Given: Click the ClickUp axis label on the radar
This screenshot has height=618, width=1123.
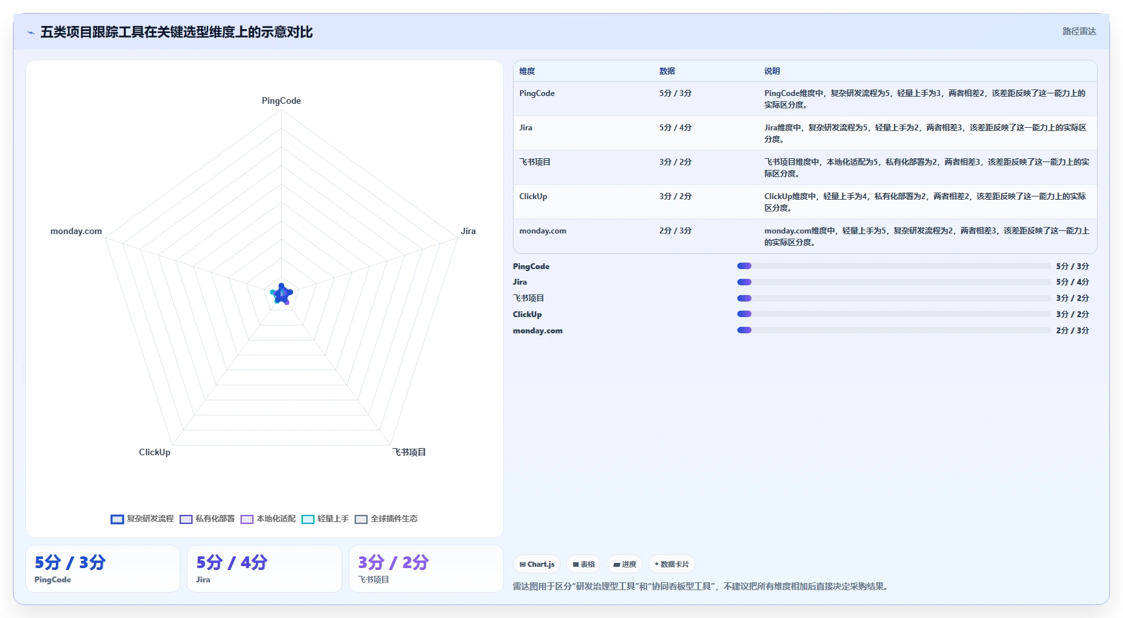Looking at the screenshot, I should click(154, 453).
